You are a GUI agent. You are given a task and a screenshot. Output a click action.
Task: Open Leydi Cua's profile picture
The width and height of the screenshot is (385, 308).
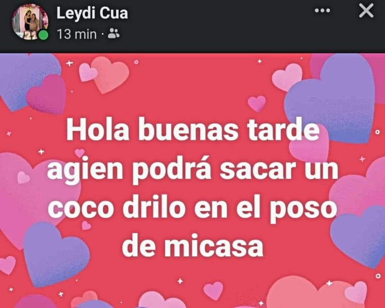[x=30, y=21]
